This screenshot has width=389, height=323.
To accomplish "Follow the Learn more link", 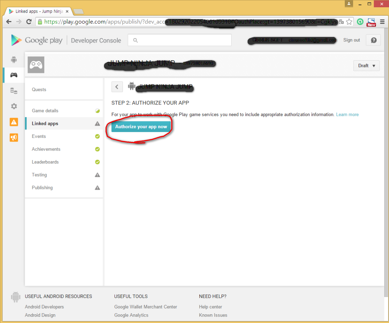I will click(x=347, y=115).
